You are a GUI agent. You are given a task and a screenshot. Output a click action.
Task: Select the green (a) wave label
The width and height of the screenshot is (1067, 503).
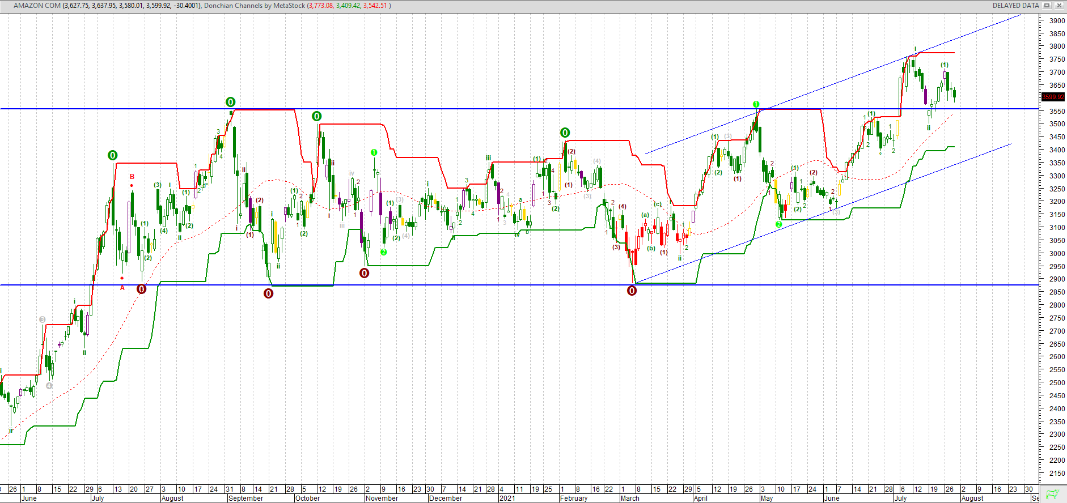pyautogui.click(x=645, y=215)
